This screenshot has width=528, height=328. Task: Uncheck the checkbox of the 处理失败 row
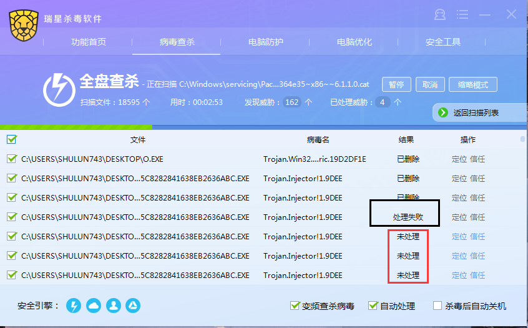click(x=12, y=217)
